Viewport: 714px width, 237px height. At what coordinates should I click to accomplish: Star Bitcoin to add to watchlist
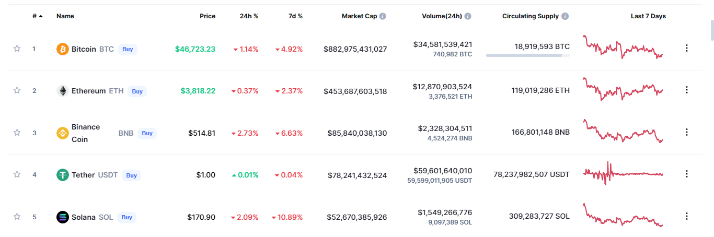(17, 49)
